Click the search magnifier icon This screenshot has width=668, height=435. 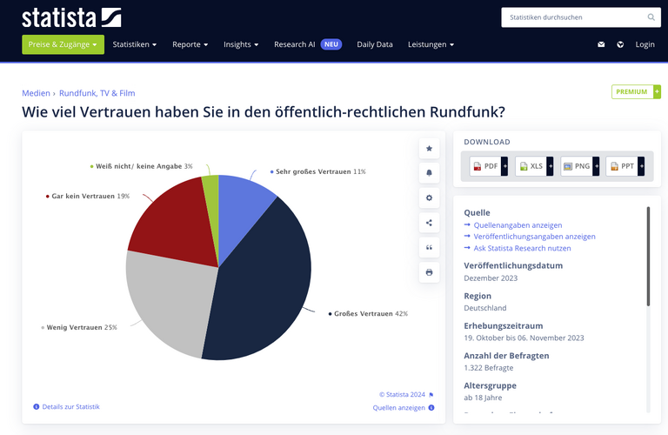(x=651, y=17)
